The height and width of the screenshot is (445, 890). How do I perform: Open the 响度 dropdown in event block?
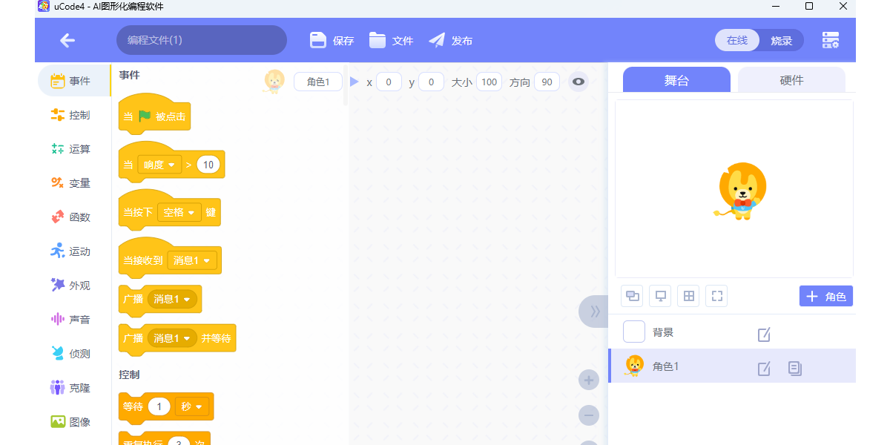159,165
